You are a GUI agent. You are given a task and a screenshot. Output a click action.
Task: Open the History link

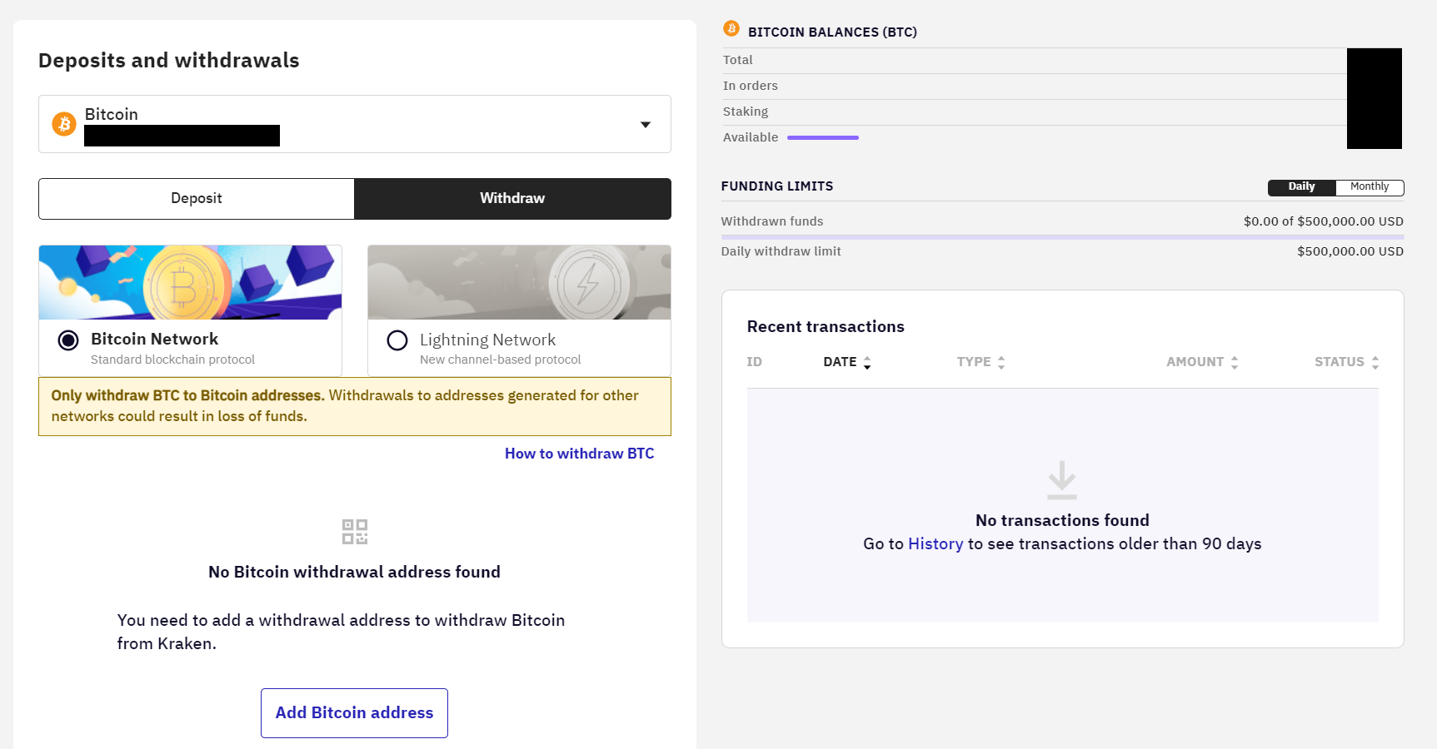coord(936,544)
